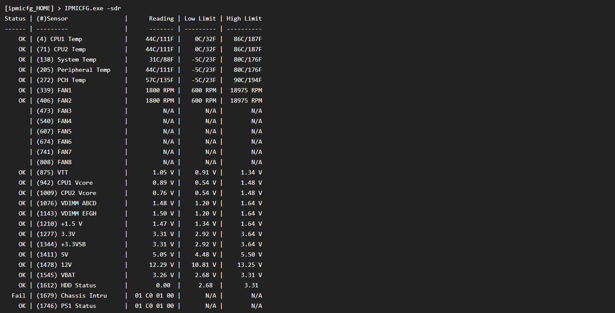Click the Status column header
The width and height of the screenshot is (615, 313).
tap(15, 18)
